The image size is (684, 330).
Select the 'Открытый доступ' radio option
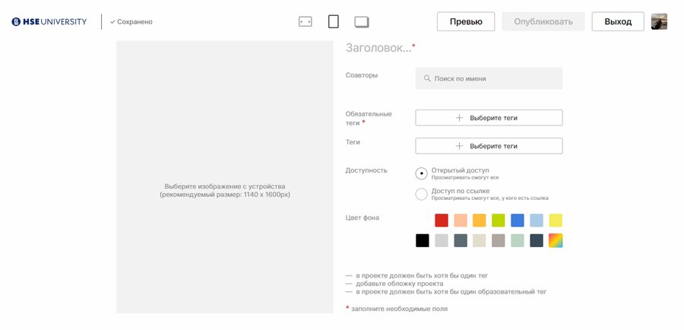(422, 173)
